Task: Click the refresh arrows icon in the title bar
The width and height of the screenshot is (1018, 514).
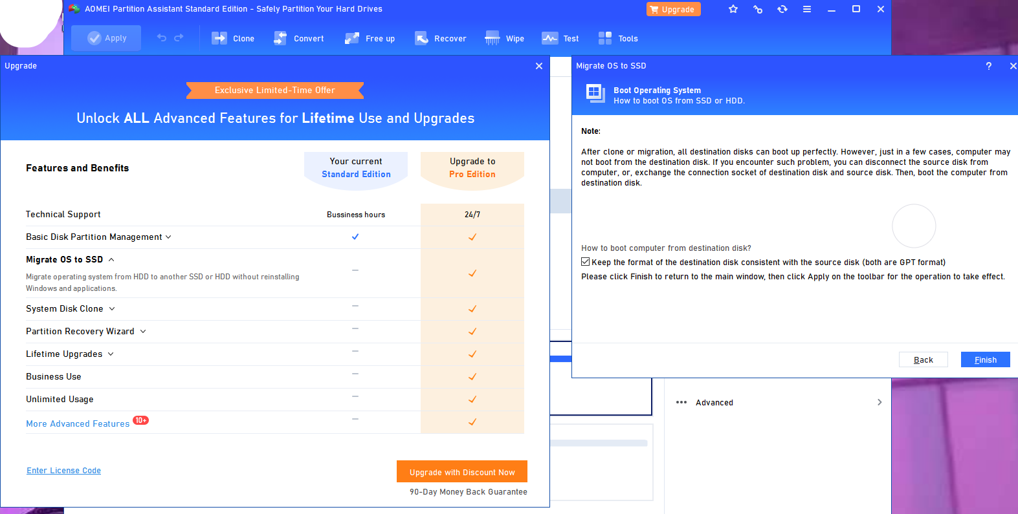Action: click(782, 9)
